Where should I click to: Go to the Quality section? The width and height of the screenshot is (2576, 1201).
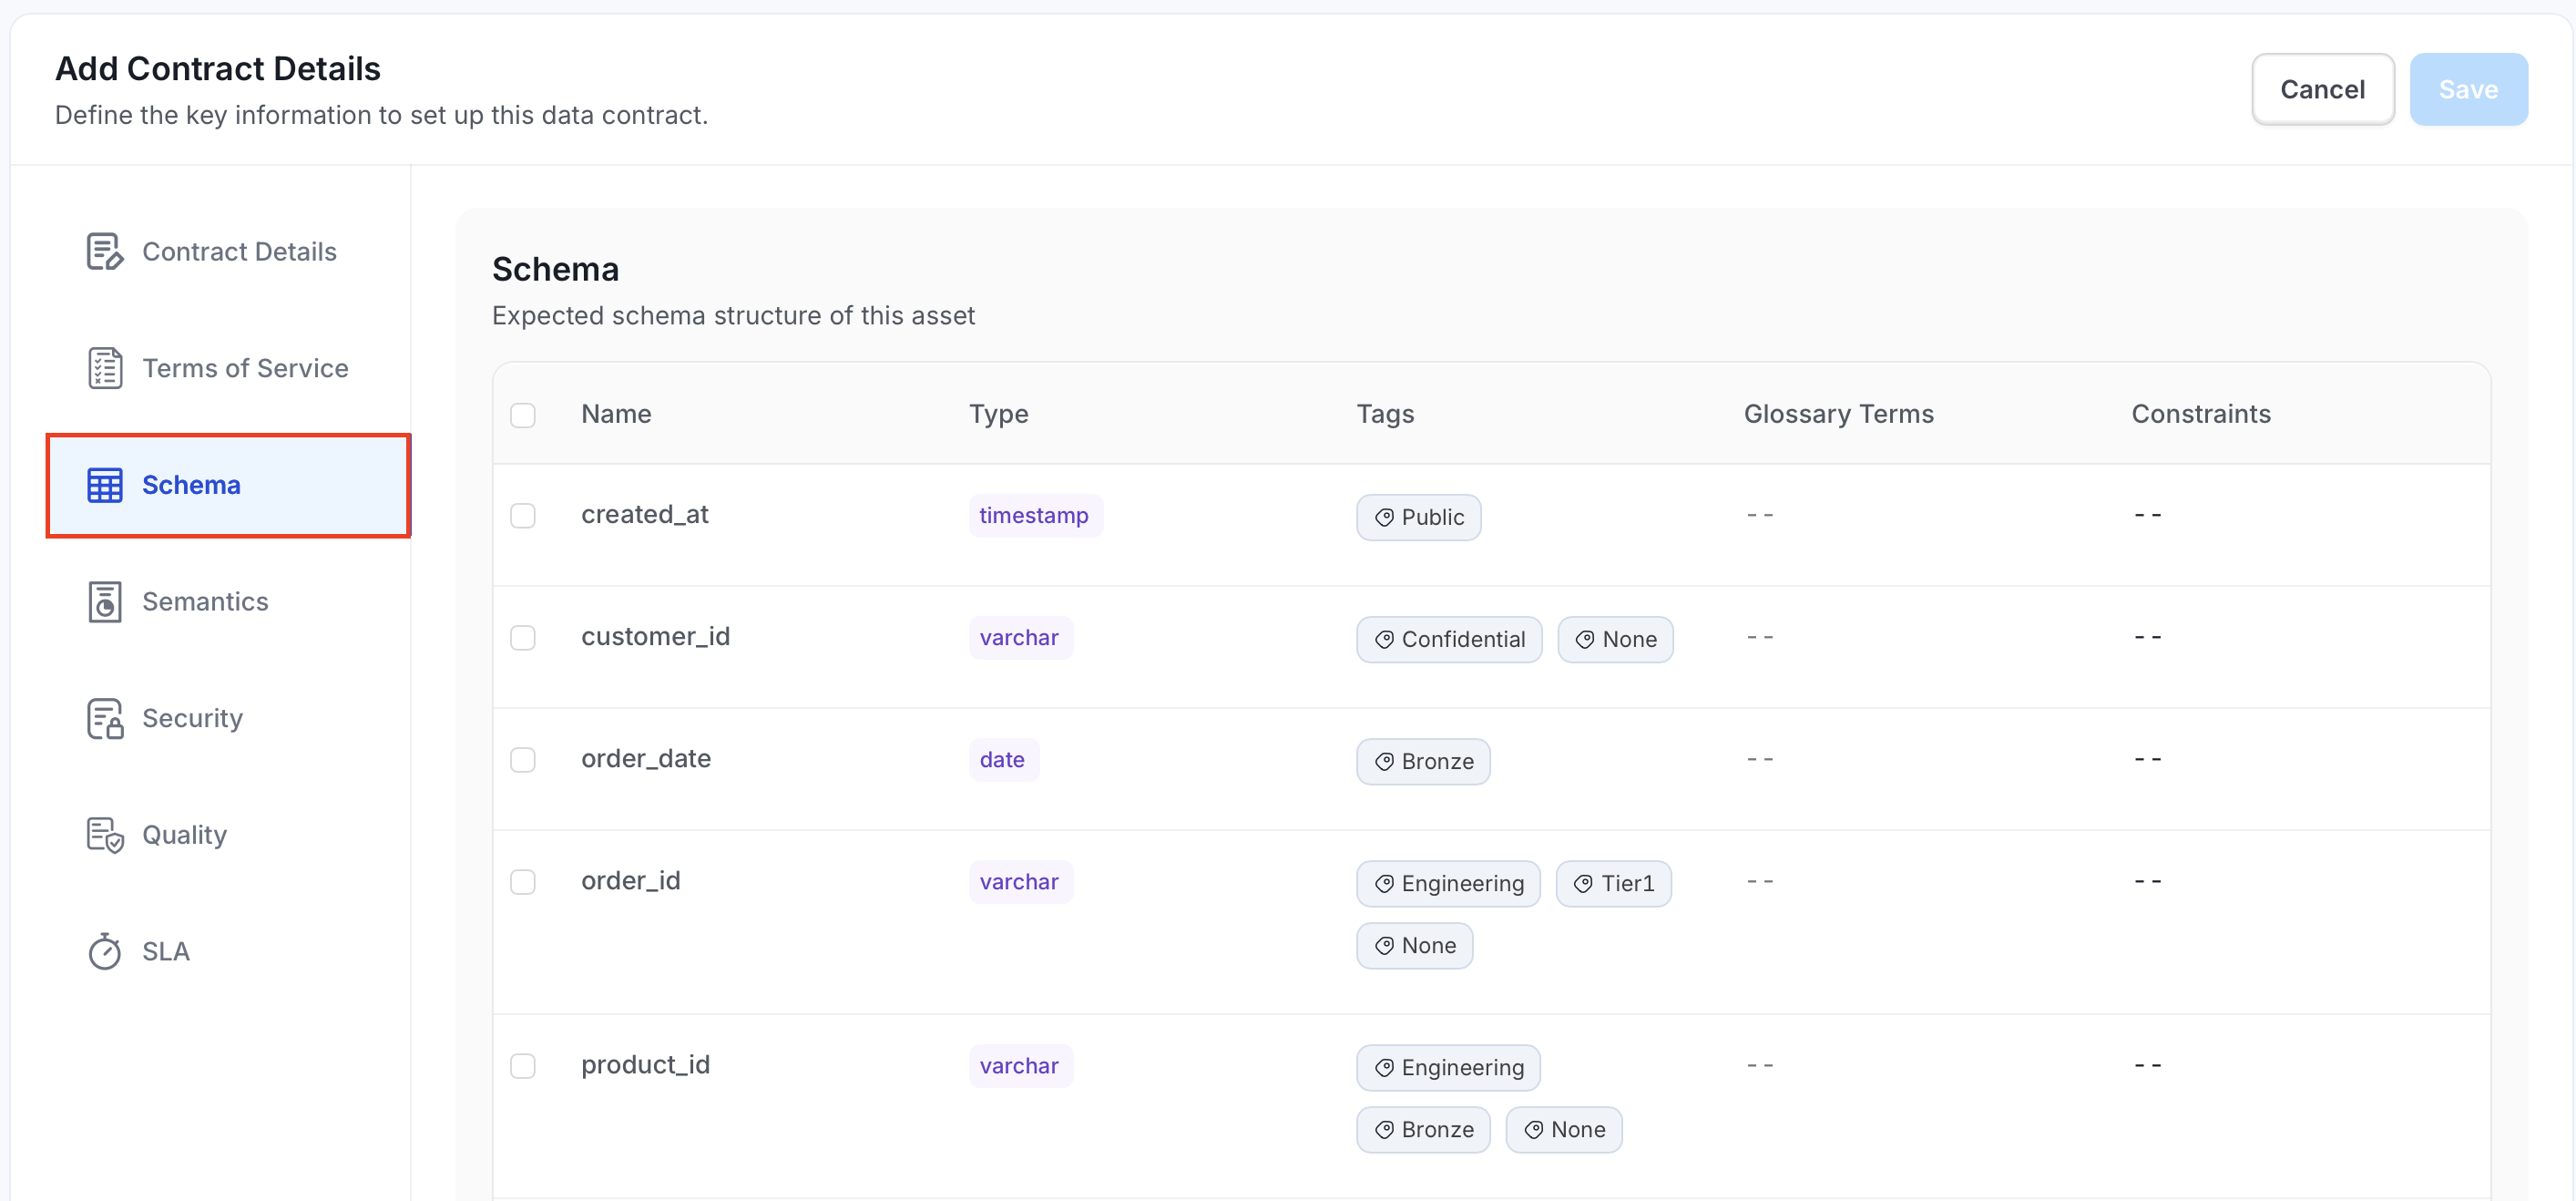[x=228, y=835]
